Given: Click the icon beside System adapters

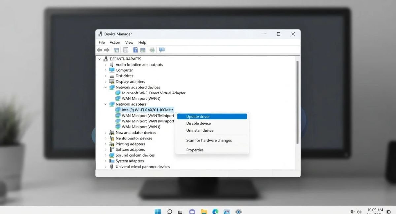Looking at the screenshot, I should click(112, 161).
